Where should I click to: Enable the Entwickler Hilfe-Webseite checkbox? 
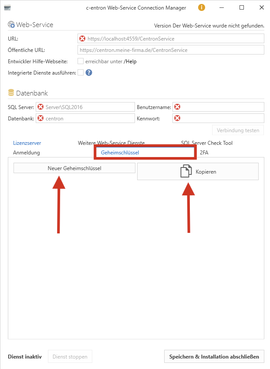81,61
